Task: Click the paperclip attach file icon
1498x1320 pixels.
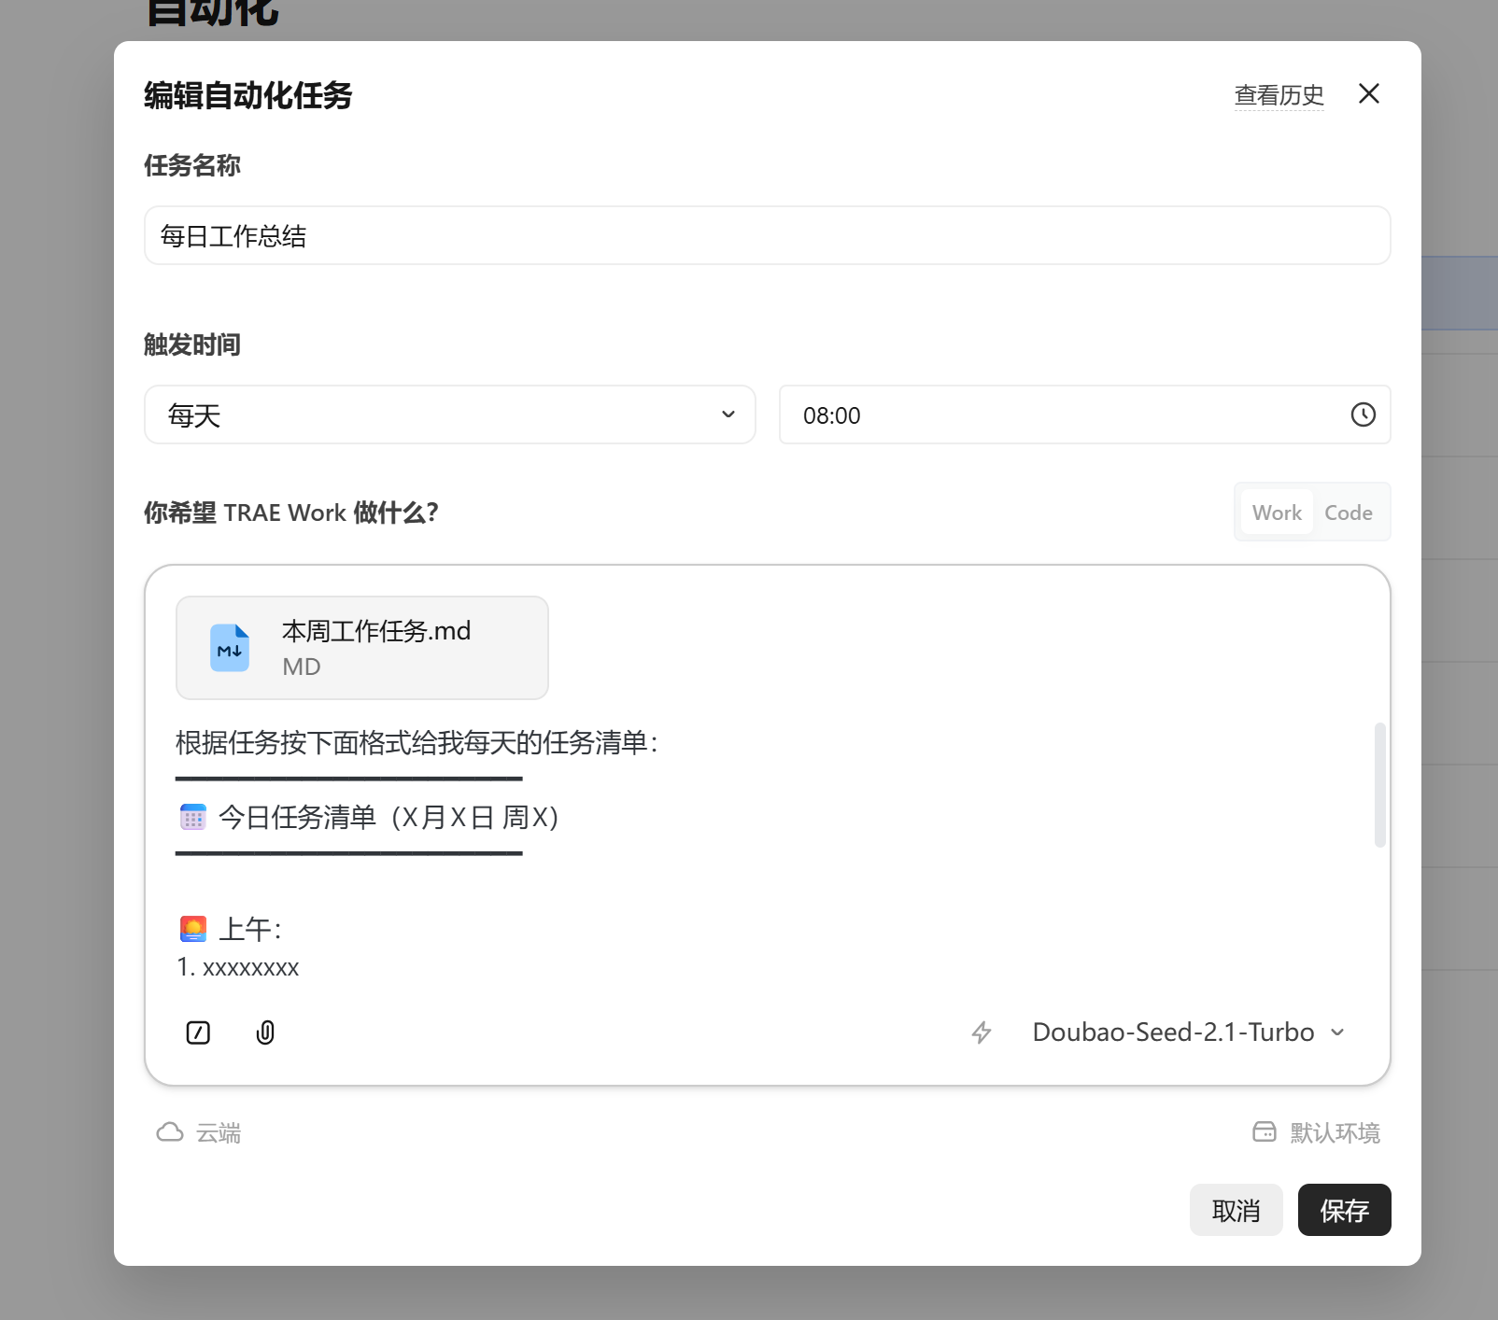Action: click(x=265, y=1032)
